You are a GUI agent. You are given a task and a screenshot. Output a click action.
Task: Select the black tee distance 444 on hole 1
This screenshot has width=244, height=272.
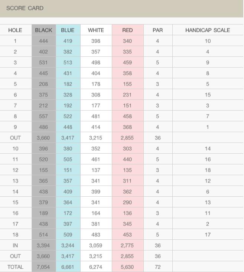point(43,41)
